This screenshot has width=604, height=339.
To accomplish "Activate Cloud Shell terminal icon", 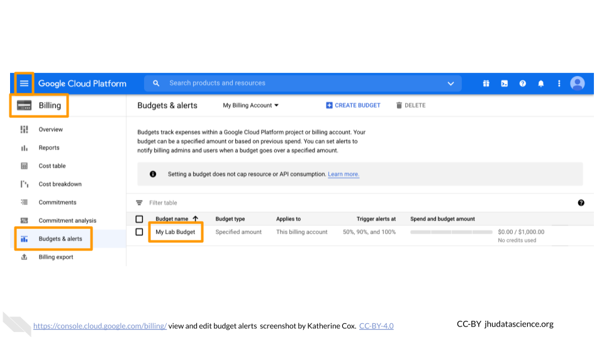I will click(504, 83).
